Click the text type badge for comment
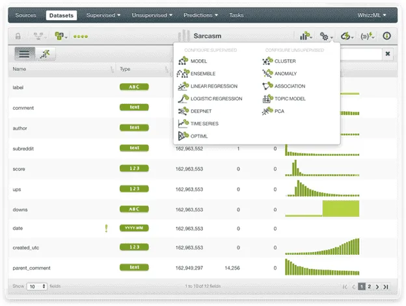Image resolution: width=406 pixels, height=306 pixels. tap(134, 107)
